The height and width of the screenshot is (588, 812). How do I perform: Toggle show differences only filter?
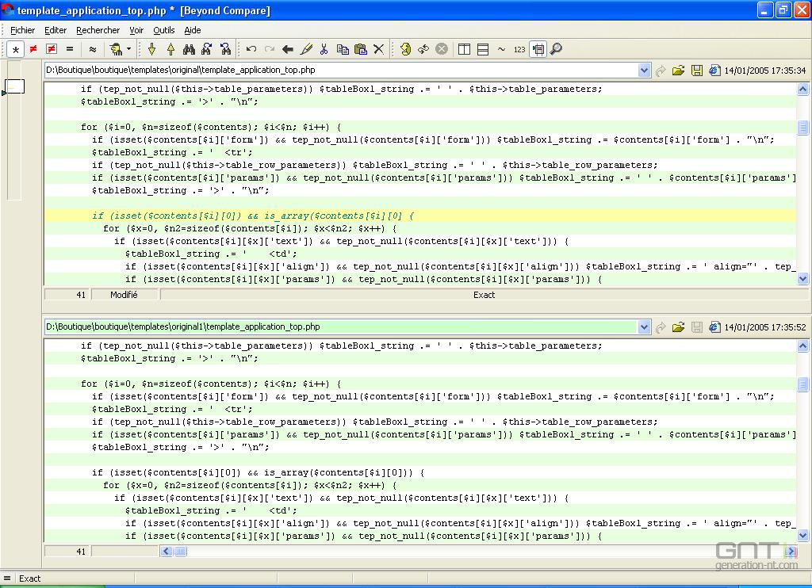tap(33, 49)
